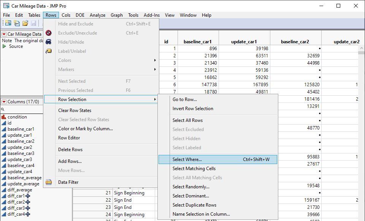Open the Columns (17/0) red triangle menu
This screenshot has height=221, width=365.
click(x=4, y=102)
